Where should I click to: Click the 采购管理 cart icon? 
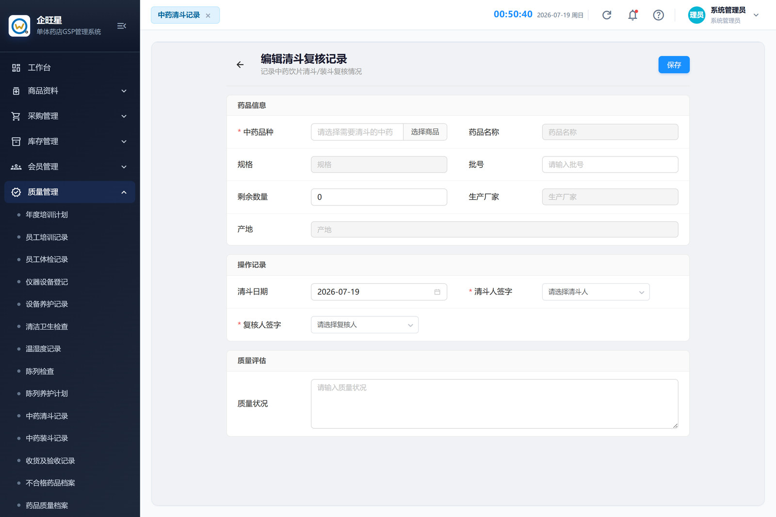point(16,116)
